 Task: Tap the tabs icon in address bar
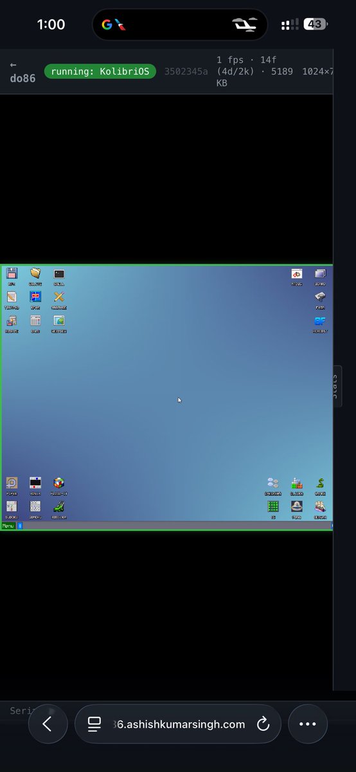click(94, 724)
